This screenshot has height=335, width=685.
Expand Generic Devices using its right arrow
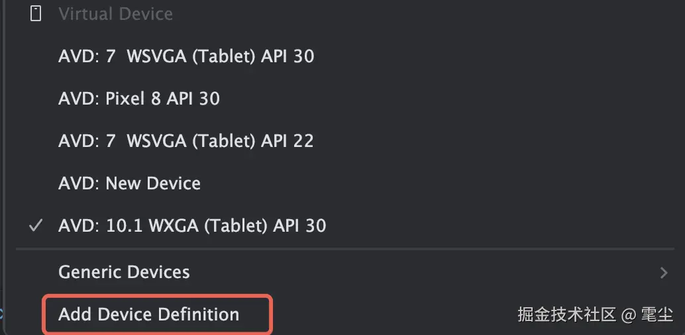tap(664, 273)
